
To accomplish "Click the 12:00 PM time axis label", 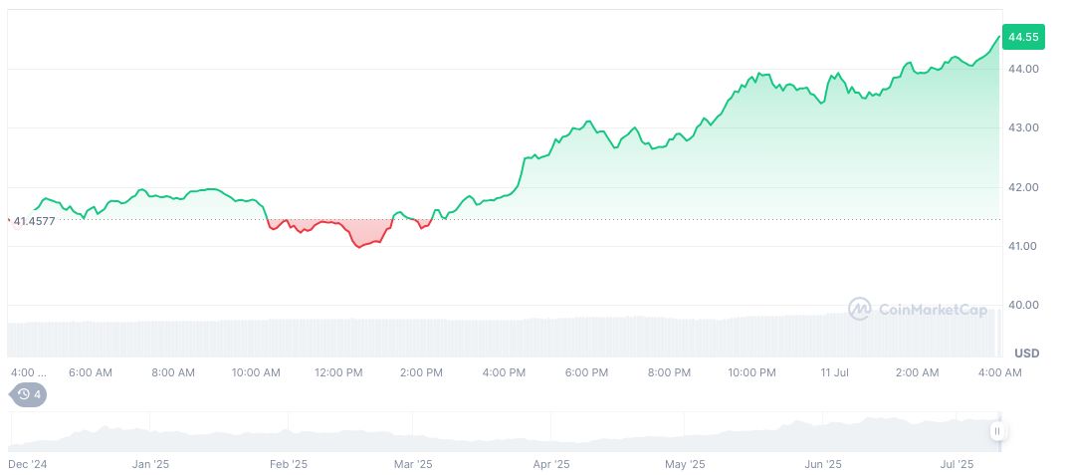I will coord(338,372).
